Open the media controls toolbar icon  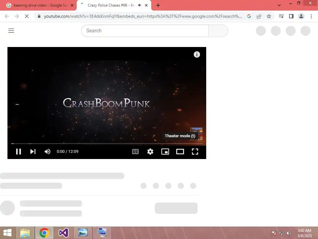click(281, 16)
